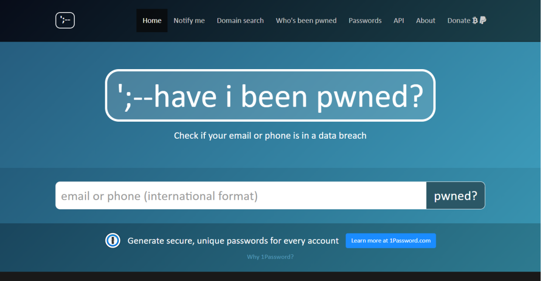Open the Notify me page
541x281 pixels.
coord(189,21)
